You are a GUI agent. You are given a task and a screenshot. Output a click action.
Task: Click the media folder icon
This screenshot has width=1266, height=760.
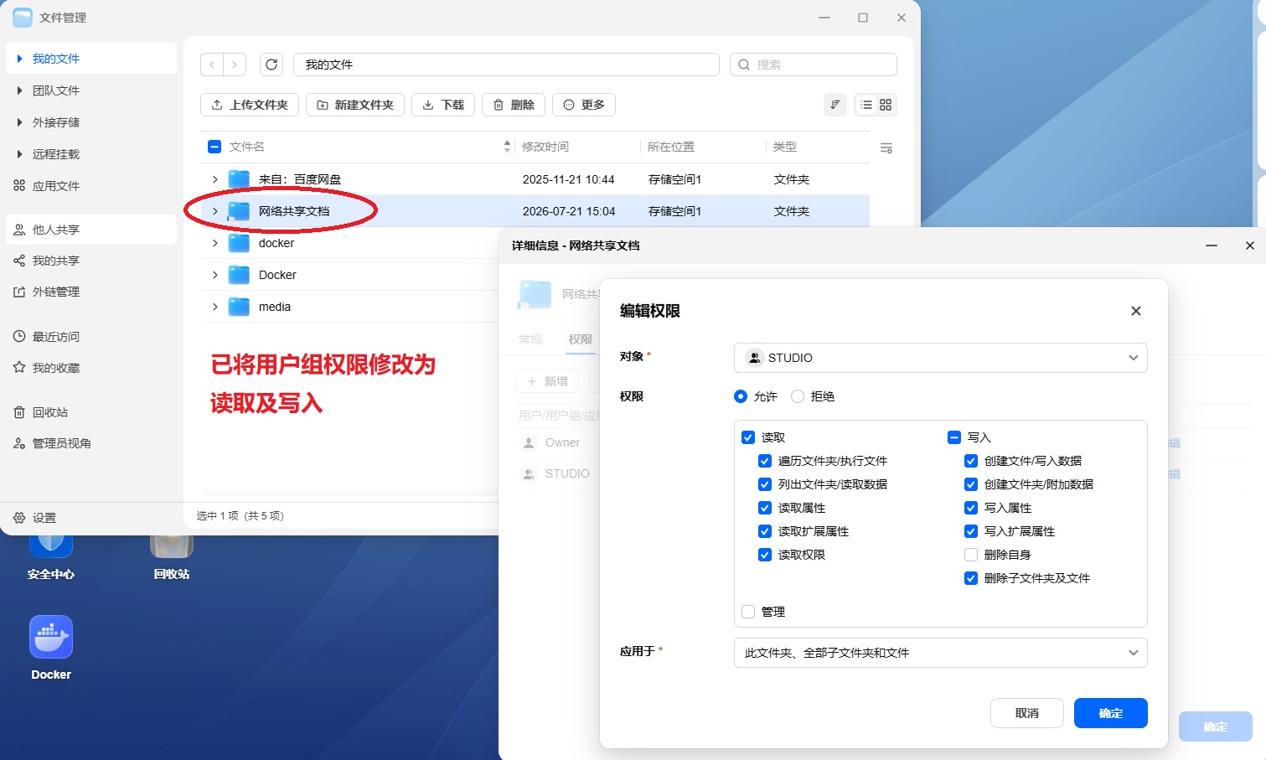[x=240, y=307]
